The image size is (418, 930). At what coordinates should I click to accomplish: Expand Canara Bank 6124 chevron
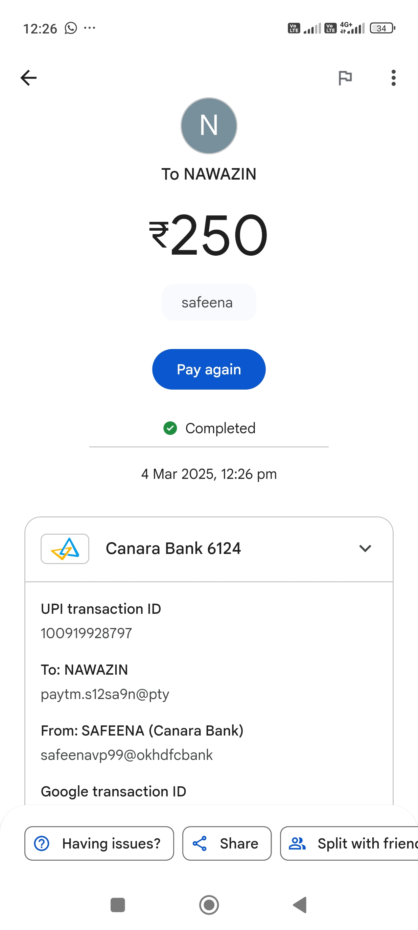[365, 549]
